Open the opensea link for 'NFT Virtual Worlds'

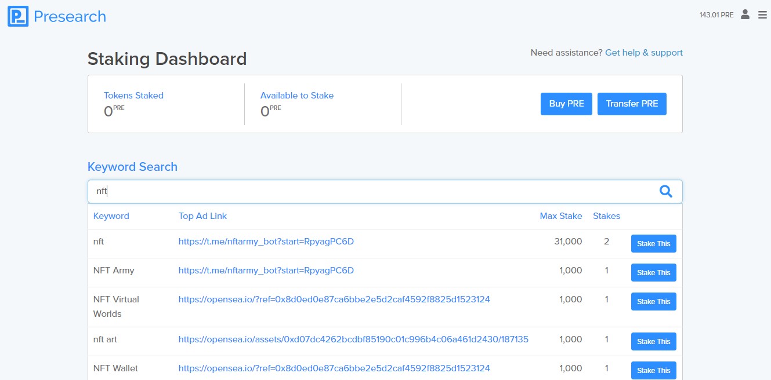coord(334,299)
